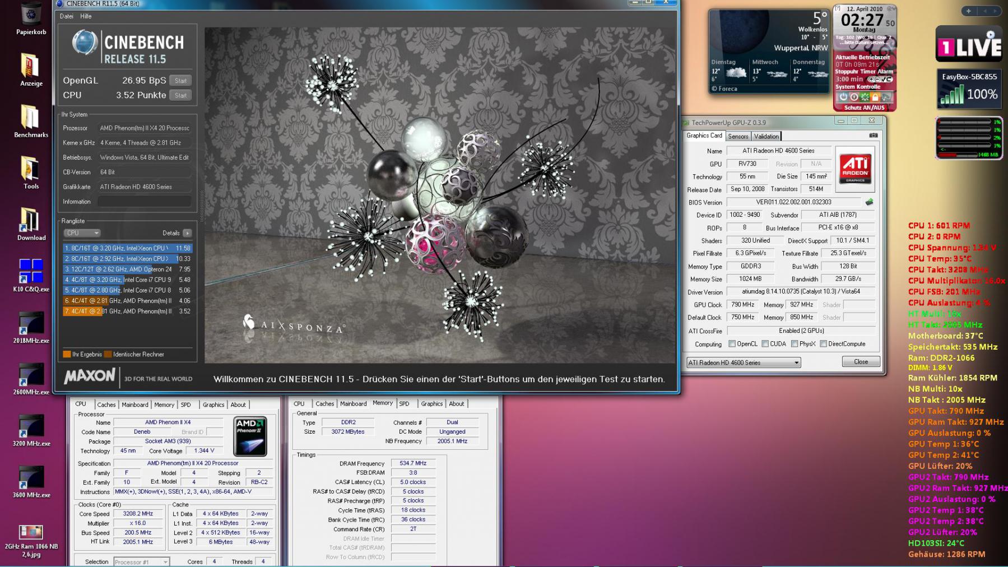1008x567 pixels.
Task: Click the BIOS Version value field in GPU-Z
Action: (x=793, y=202)
